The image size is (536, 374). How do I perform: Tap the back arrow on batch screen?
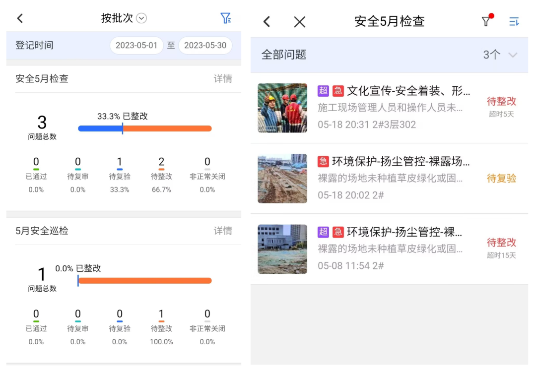tap(20, 18)
